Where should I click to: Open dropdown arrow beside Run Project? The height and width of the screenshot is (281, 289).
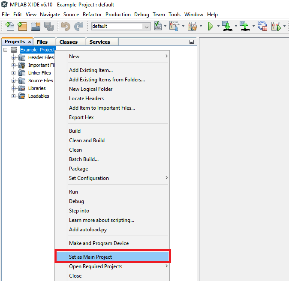[218, 26]
